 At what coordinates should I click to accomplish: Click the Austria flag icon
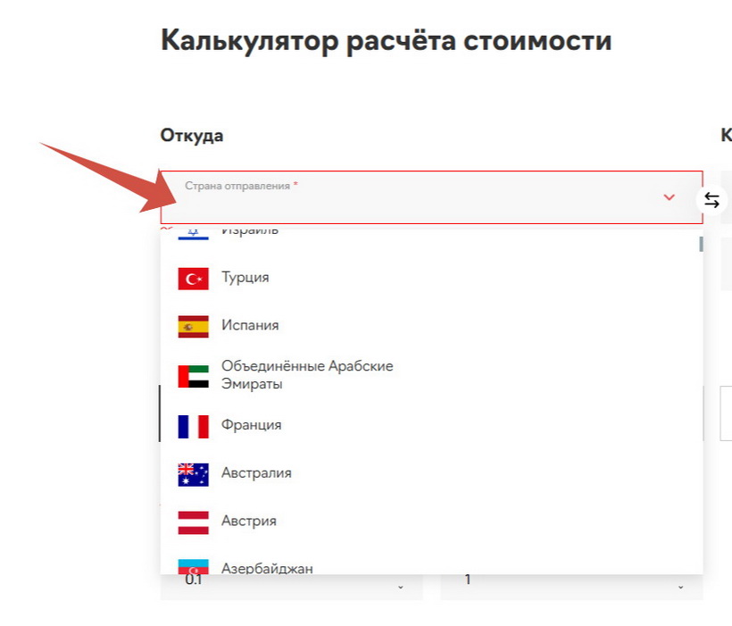[193, 522]
